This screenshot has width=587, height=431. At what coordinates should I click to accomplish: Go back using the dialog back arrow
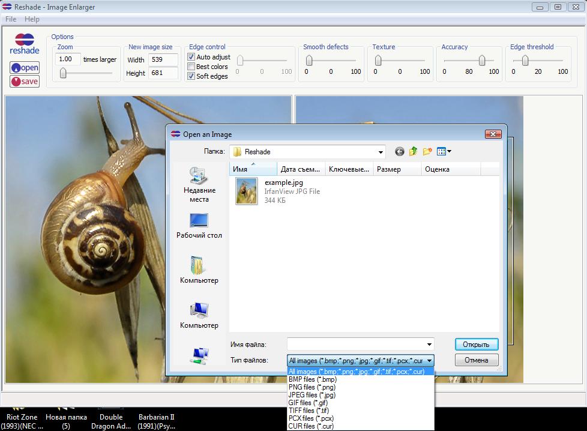pyautogui.click(x=400, y=152)
